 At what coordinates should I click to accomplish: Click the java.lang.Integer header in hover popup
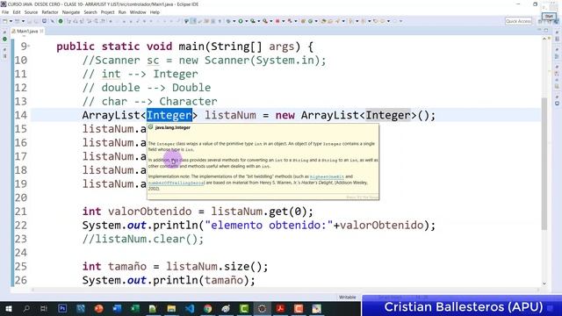(173, 127)
